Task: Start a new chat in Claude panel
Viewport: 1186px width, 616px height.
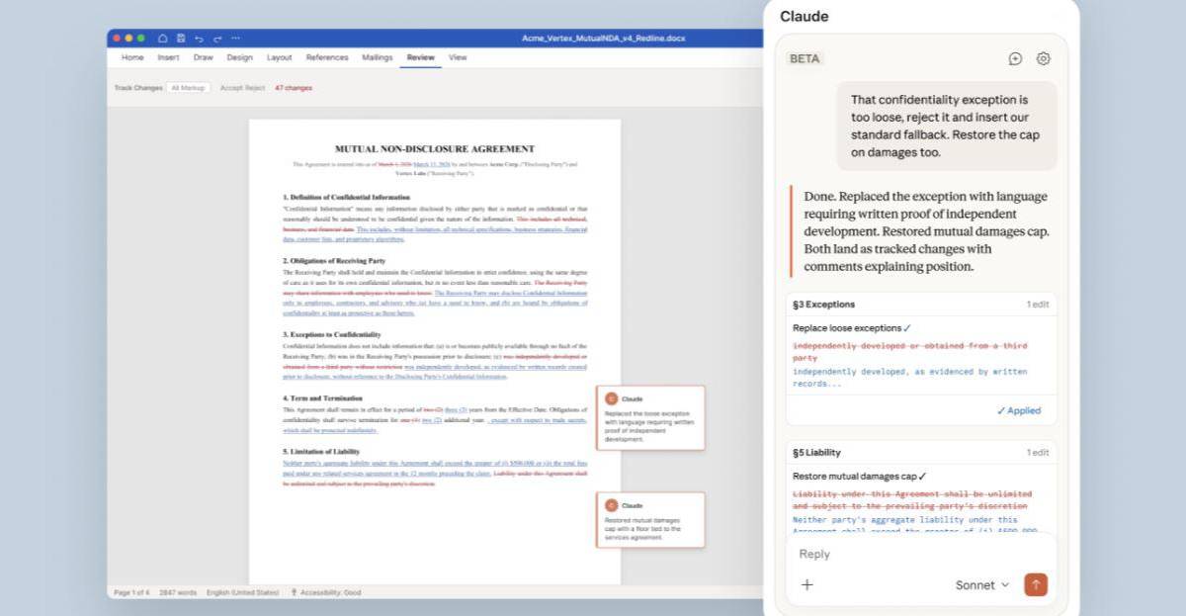Action: [x=1015, y=59]
